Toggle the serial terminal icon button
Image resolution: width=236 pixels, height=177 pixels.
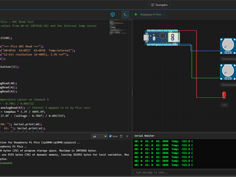tap(125, 15)
